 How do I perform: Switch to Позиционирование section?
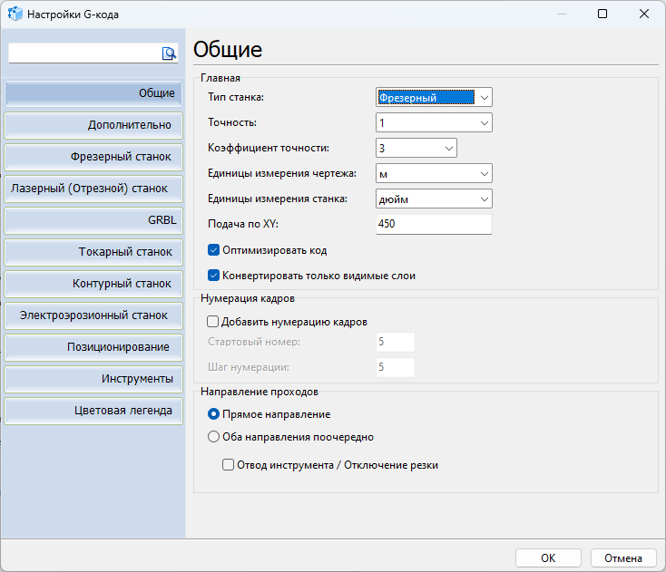(93, 347)
